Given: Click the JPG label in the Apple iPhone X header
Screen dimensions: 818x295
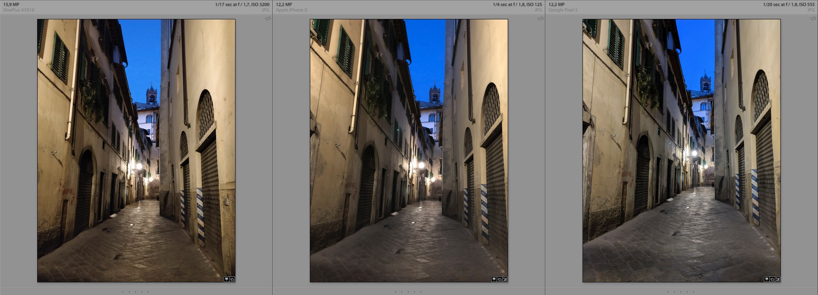Looking at the screenshot, I should click(x=538, y=10).
